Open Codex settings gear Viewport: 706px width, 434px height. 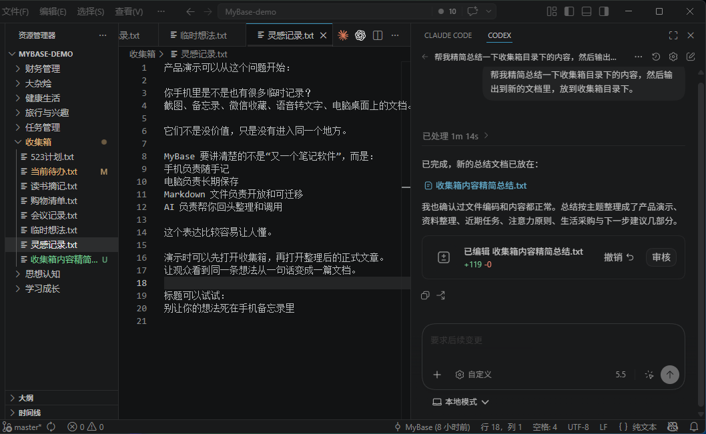click(673, 57)
